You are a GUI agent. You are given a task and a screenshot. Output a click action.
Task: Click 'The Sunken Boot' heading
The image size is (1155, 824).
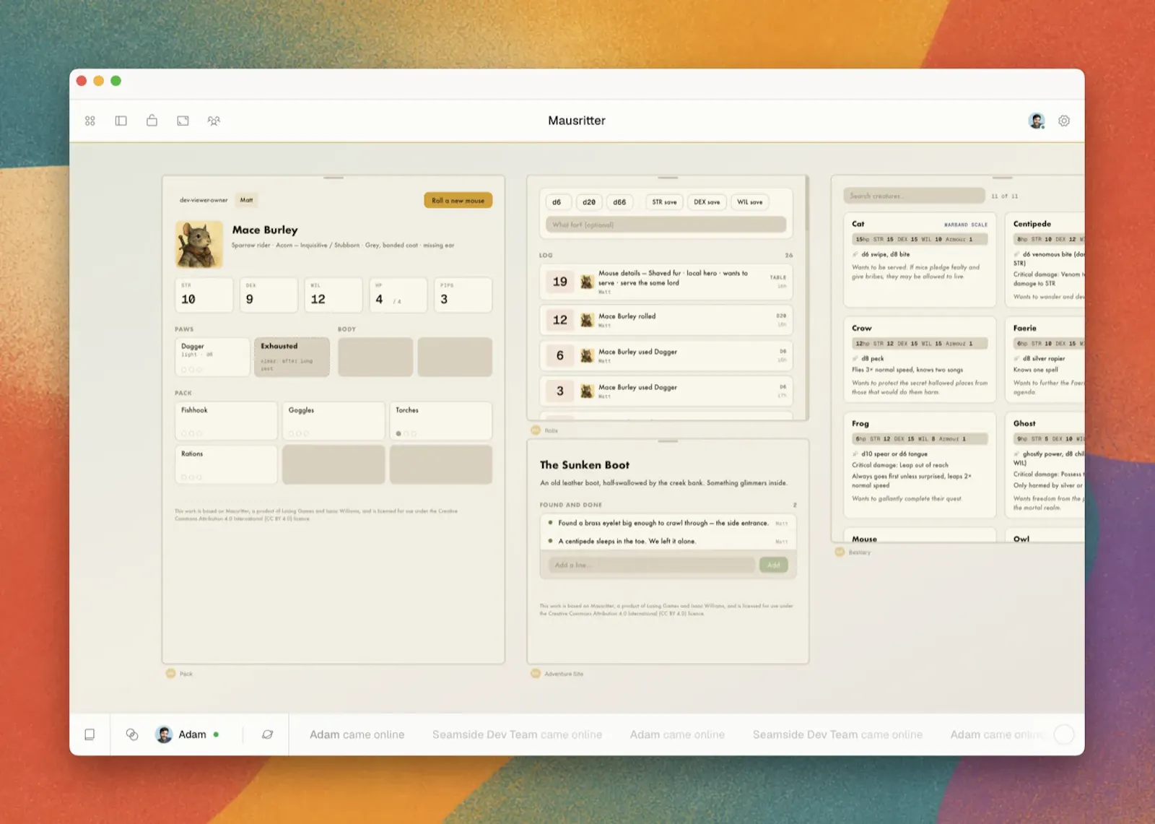point(585,465)
